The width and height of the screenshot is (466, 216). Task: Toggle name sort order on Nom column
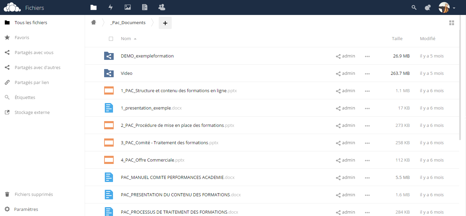(x=126, y=38)
